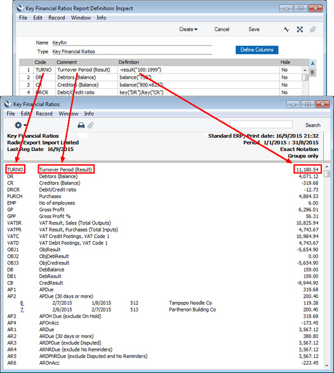Click ARDPNRDue row label in report
The width and height of the screenshot is (334, 373).
point(93,356)
